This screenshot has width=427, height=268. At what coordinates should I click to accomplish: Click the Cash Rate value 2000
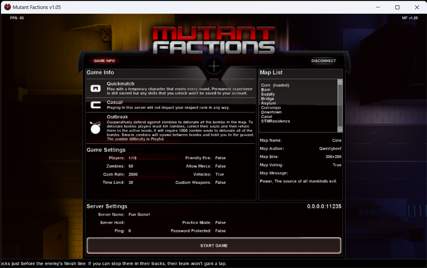pyautogui.click(x=133, y=174)
